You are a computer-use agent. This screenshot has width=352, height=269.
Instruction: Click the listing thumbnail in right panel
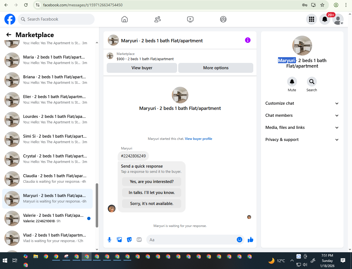[302, 46]
